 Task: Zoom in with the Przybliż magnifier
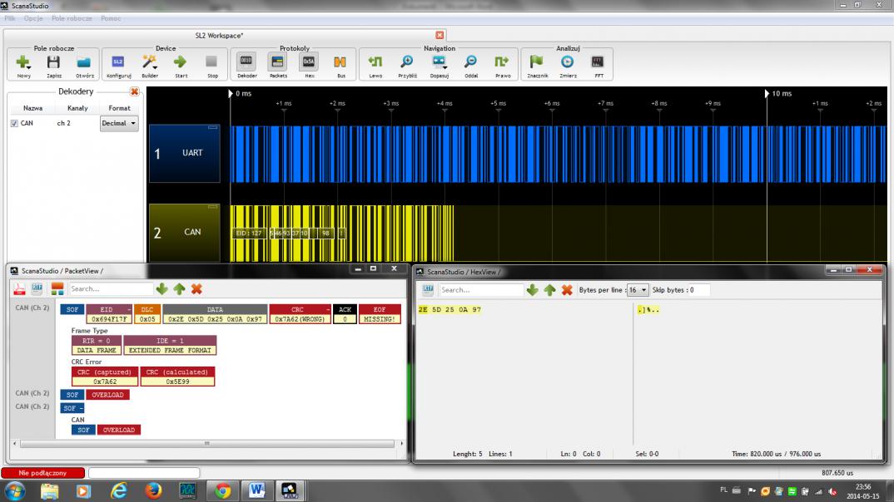tap(407, 62)
